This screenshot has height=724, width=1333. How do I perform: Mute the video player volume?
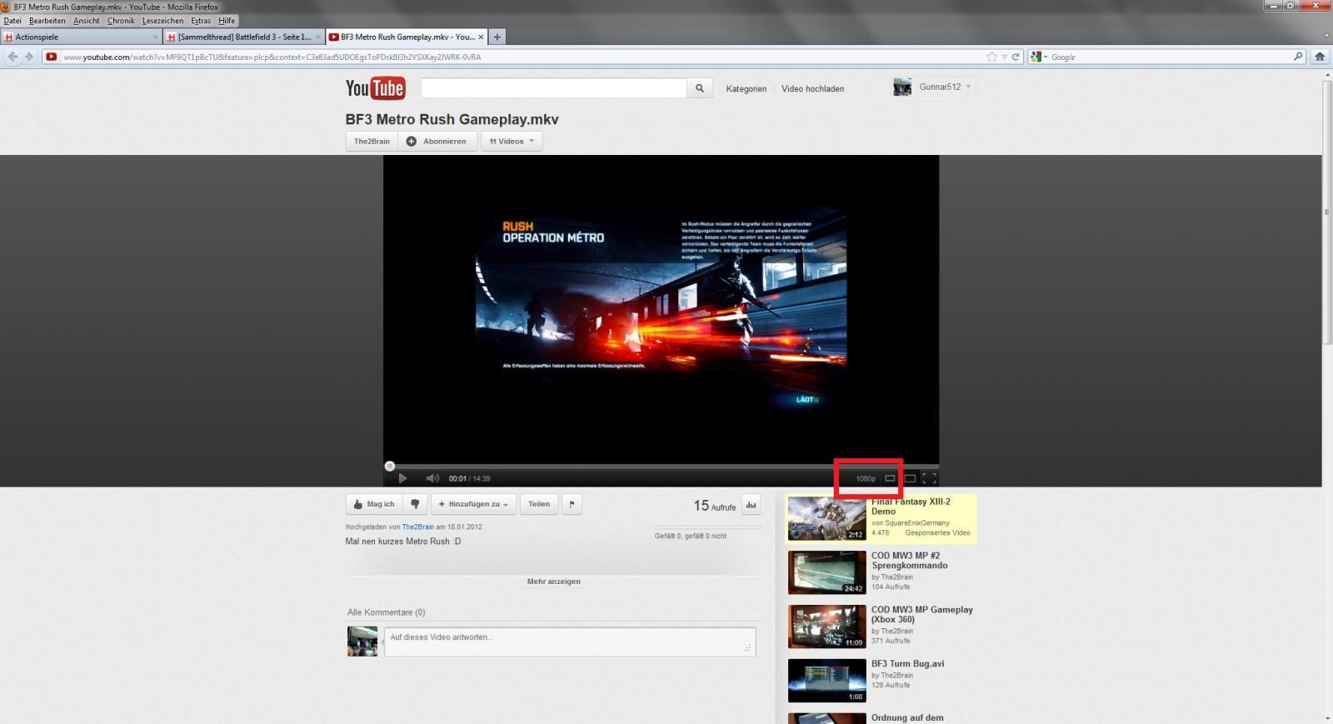[x=432, y=478]
